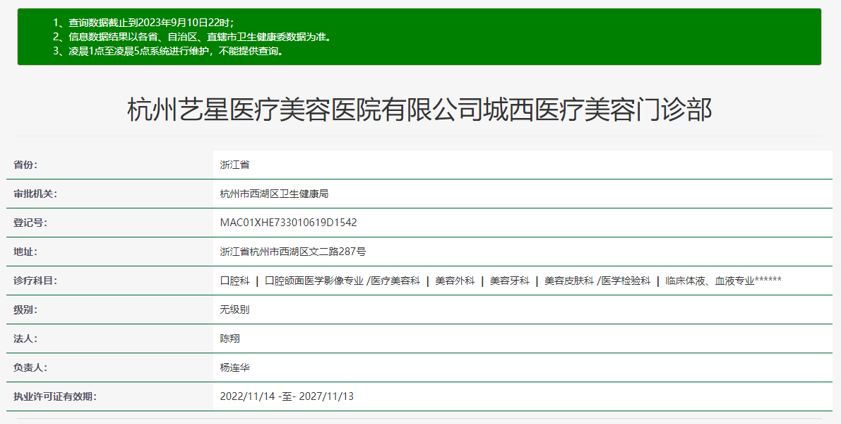Select legal person name 陈翔
This screenshot has width=841, height=424.
[x=229, y=338]
